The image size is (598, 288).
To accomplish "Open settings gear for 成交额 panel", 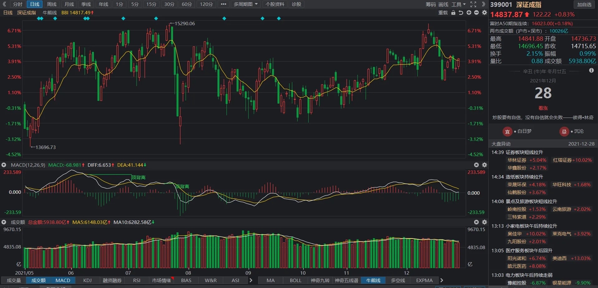I will click(x=484, y=222).
